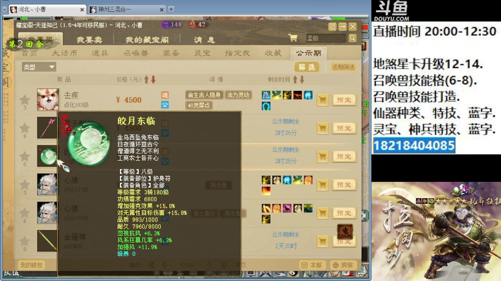Click the first skill icon of 心猿 177级
This screenshot has height=281, width=501.
point(266,180)
